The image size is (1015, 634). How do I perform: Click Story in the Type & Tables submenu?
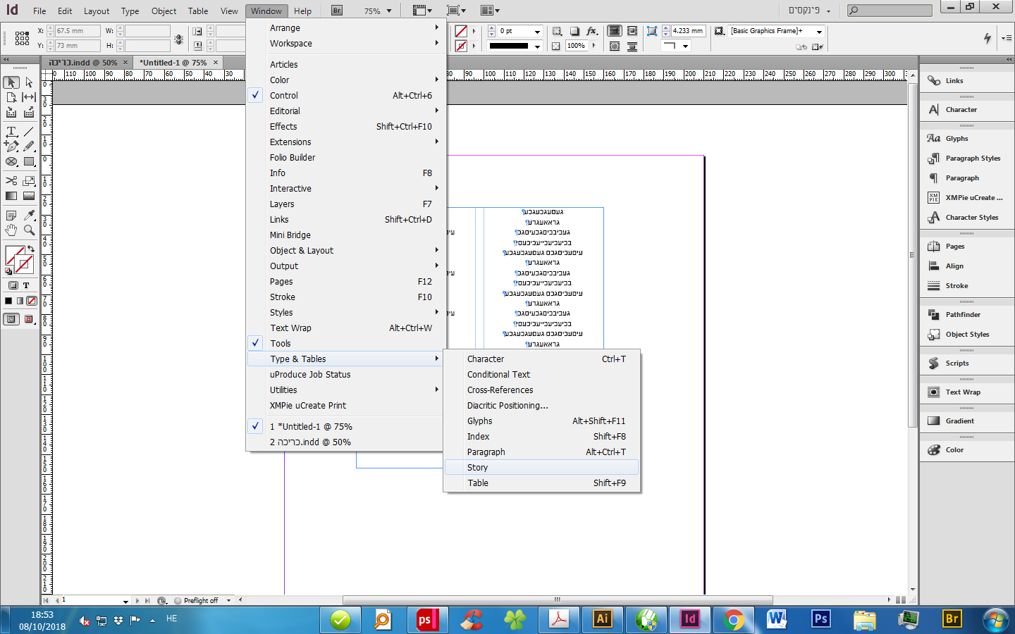(x=477, y=468)
